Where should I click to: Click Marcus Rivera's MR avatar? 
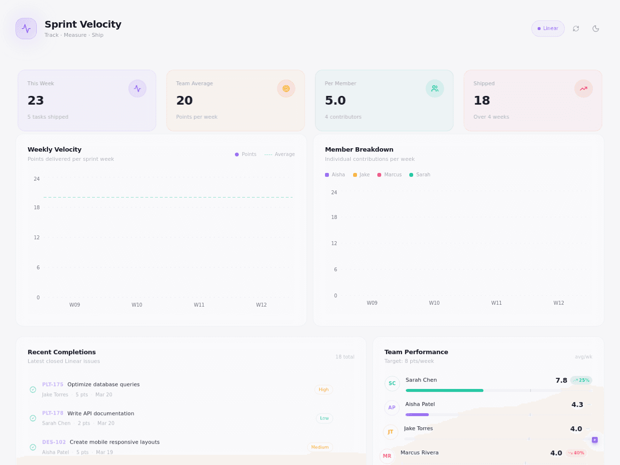tap(387, 456)
